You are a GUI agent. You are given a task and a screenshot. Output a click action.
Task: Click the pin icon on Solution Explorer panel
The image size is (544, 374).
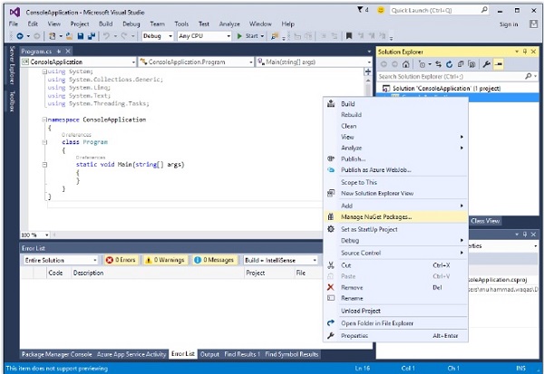point(525,52)
